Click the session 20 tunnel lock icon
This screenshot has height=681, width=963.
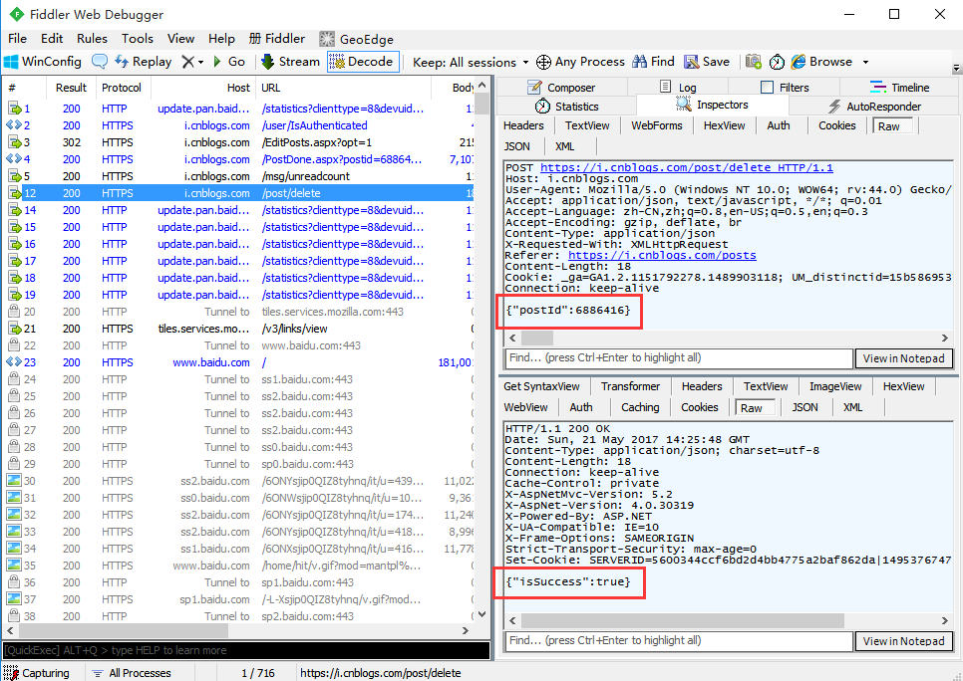coord(14,311)
